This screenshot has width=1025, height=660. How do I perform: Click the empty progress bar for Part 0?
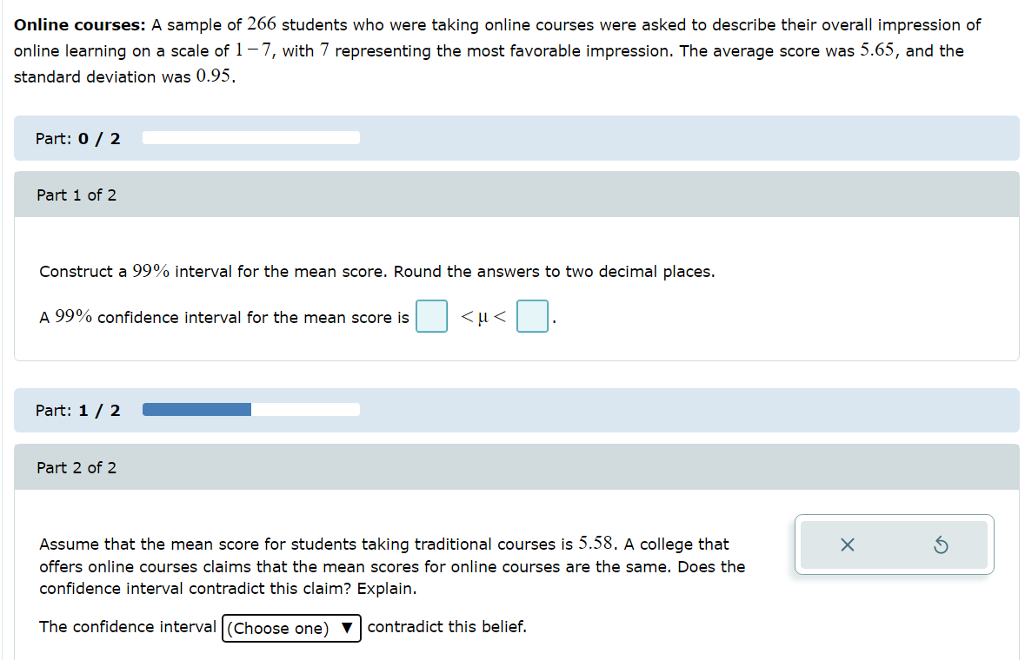click(x=250, y=137)
